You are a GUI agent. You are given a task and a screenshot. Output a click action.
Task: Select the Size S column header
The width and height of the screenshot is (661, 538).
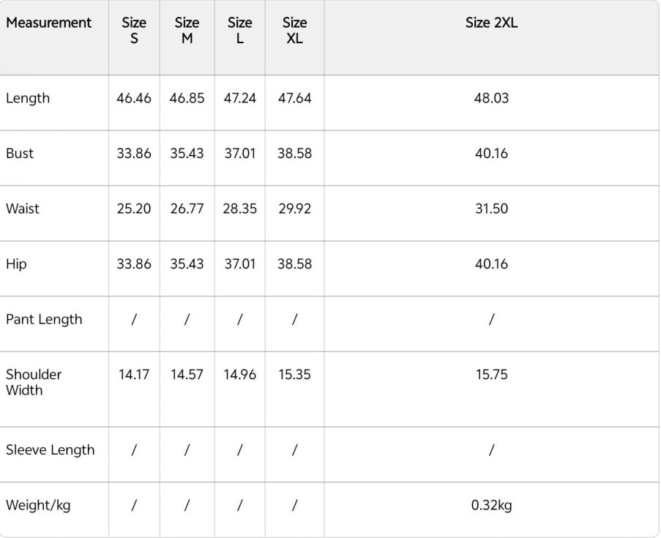pyautogui.click(x=134, y=30)
